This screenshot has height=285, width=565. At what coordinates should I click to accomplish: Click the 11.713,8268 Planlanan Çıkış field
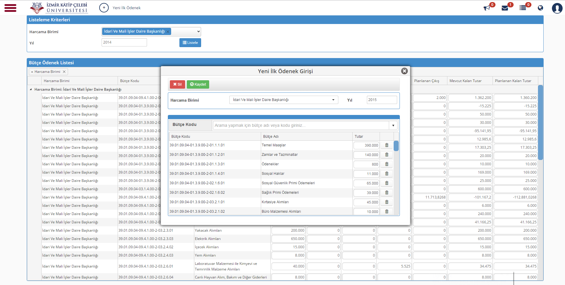pos(430,197)
